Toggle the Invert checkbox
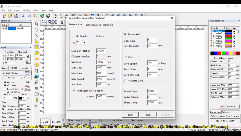The image size is (241, 136). click(x=97, y=36)
